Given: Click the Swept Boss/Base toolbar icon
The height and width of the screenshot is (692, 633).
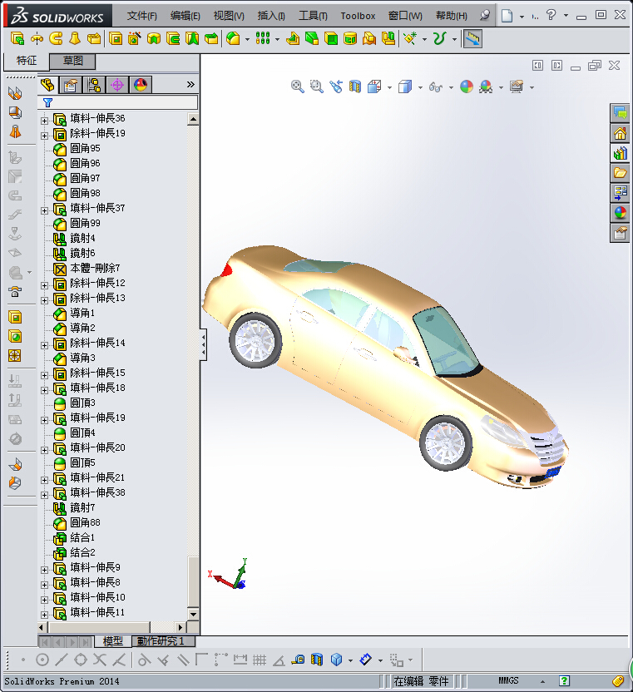Looking at the screenshot, I should 56,39.
